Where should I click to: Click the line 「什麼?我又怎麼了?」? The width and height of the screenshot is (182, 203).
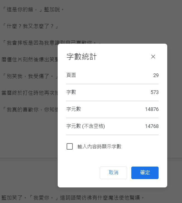[x=30, y=26]
